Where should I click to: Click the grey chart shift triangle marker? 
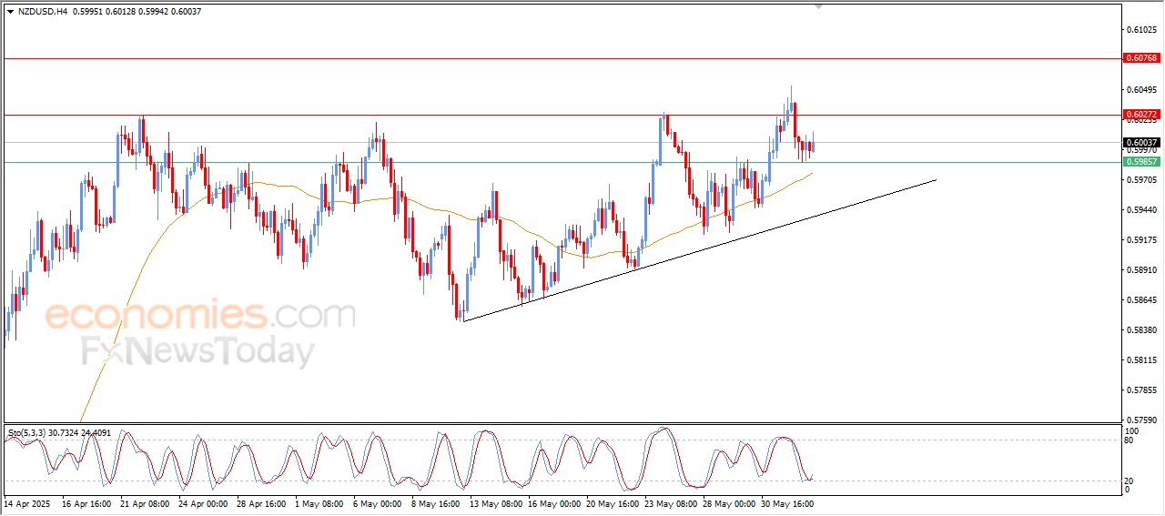tap(819, 6)
